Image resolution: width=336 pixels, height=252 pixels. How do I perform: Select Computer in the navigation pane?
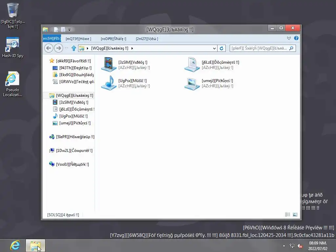pyautogui.click(x=71, y=151)
